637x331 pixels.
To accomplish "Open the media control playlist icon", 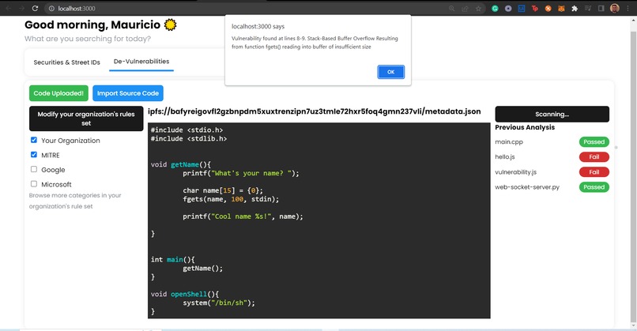I will [x=588, y=8].
